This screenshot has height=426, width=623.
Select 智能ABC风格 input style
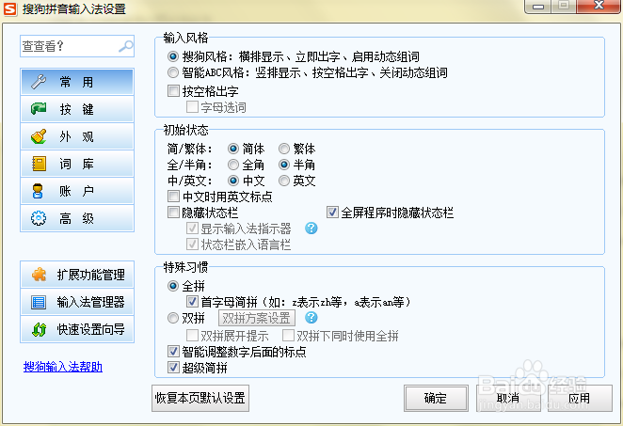173,72
